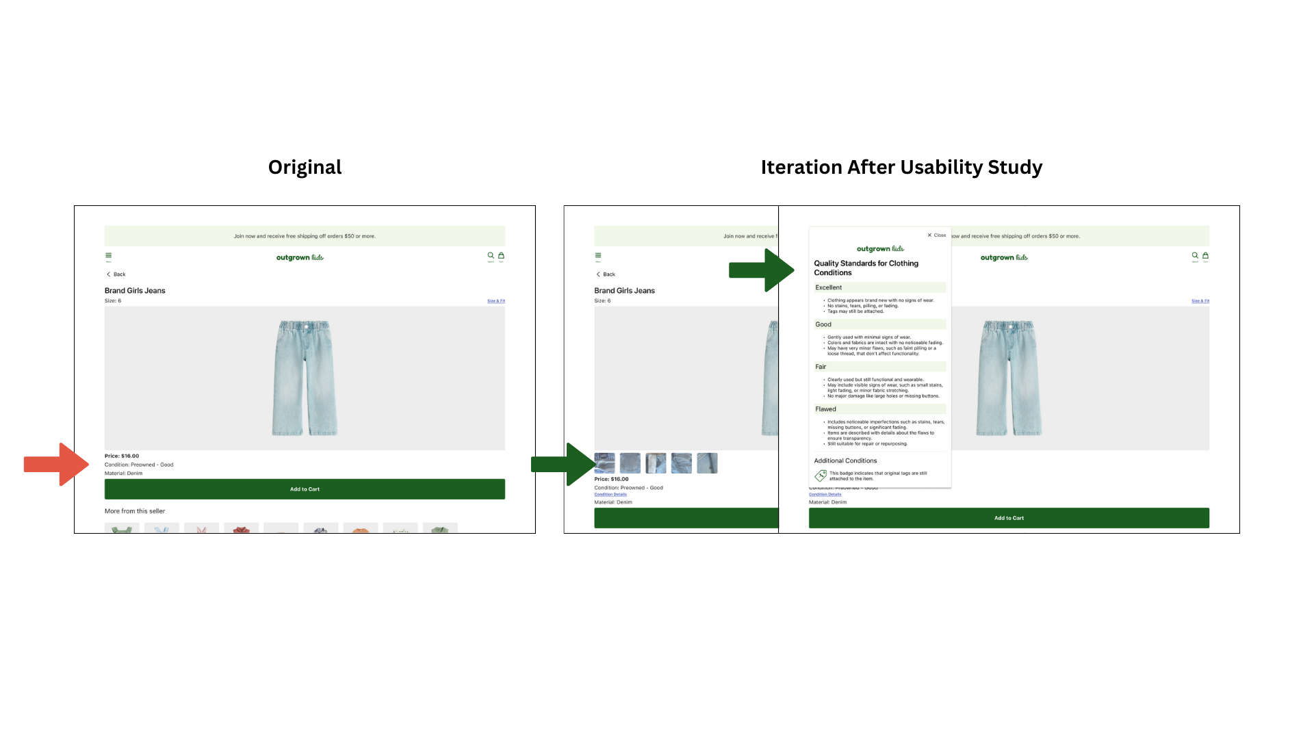Click Back chevron in middle mockup
Viewport: 1314px width, 739px height.
point(599,274)
